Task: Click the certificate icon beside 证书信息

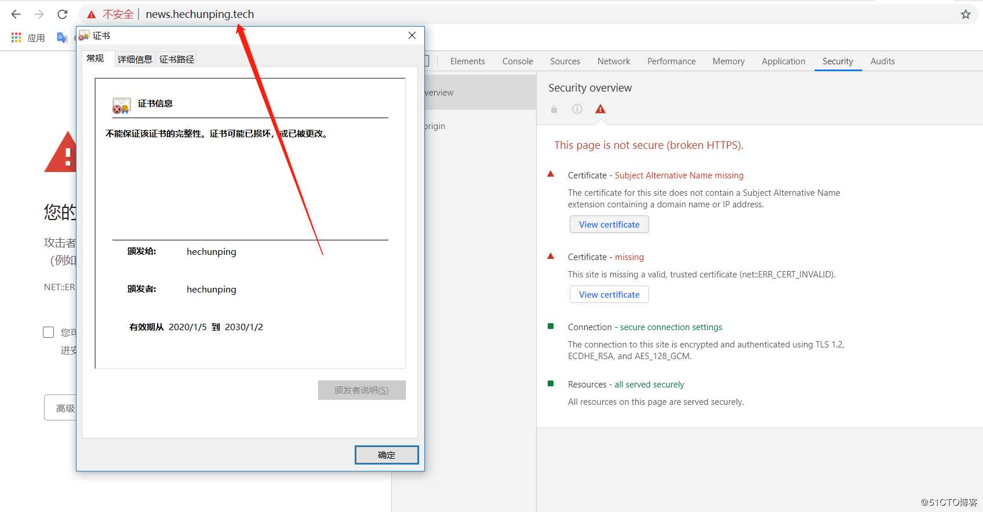Action: click(121, 105)
